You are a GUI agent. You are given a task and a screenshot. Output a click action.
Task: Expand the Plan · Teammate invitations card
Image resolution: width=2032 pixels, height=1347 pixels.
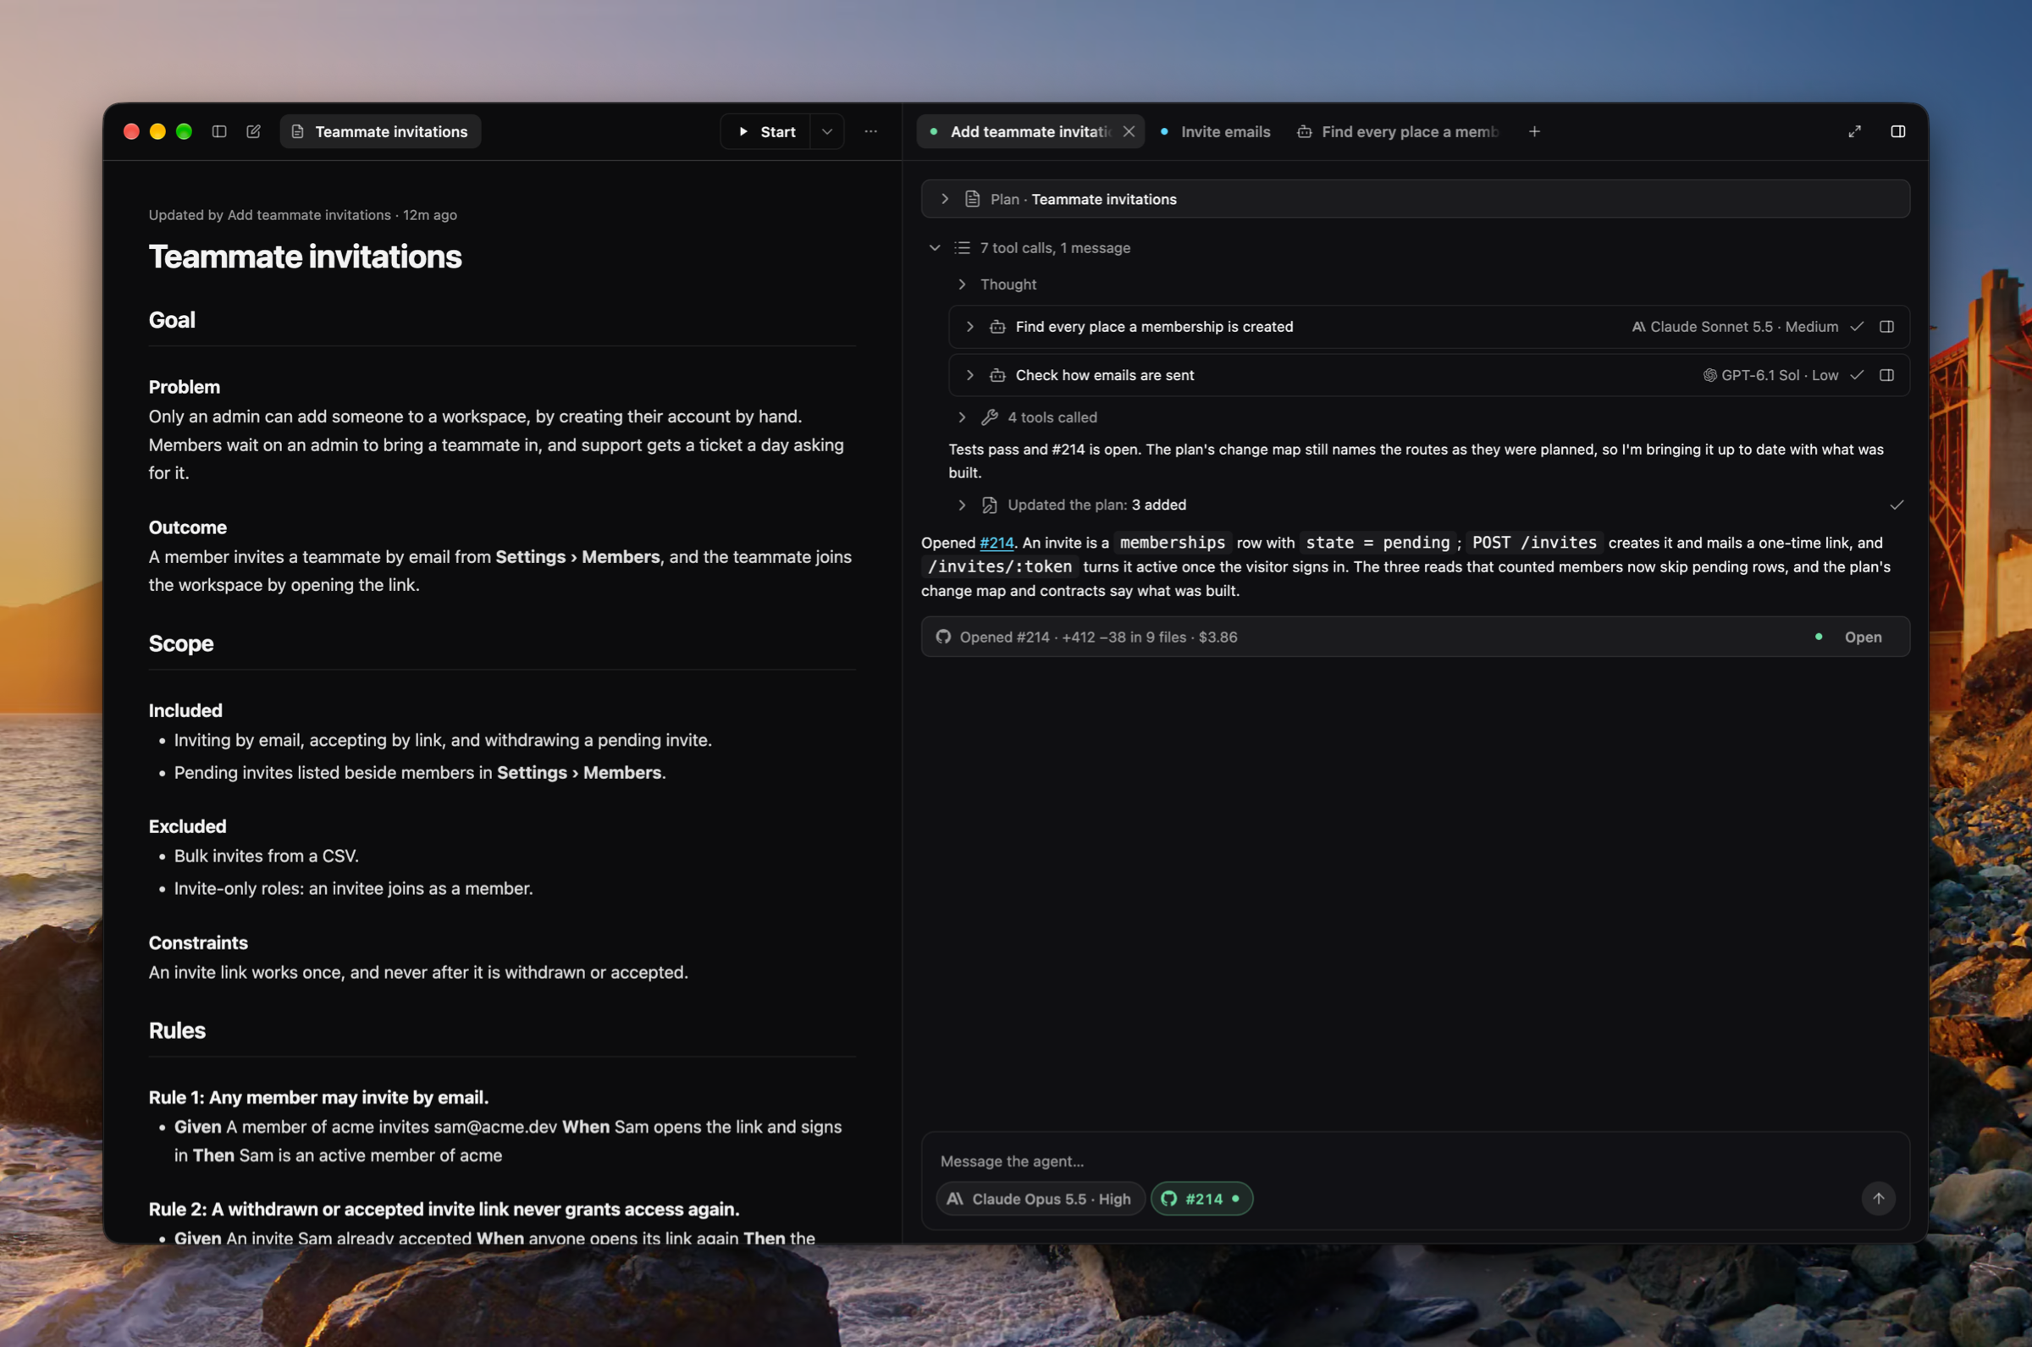tap(1416, 199)
